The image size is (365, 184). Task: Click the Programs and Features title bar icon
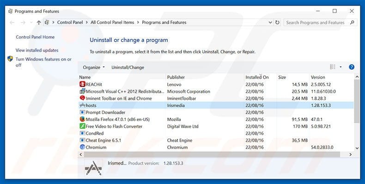point(10,11)
